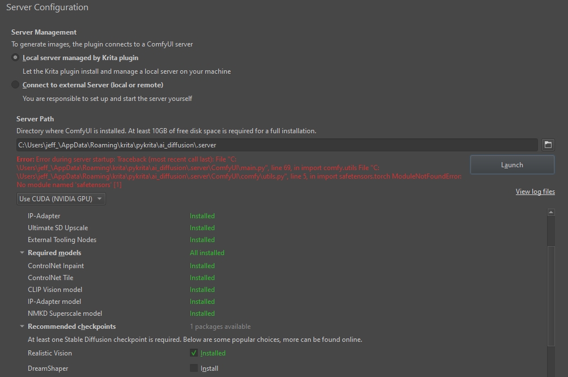The height and width of the screenshot is (377, 568).
Task: Collapse the Required models section
Action: (22, 253)
